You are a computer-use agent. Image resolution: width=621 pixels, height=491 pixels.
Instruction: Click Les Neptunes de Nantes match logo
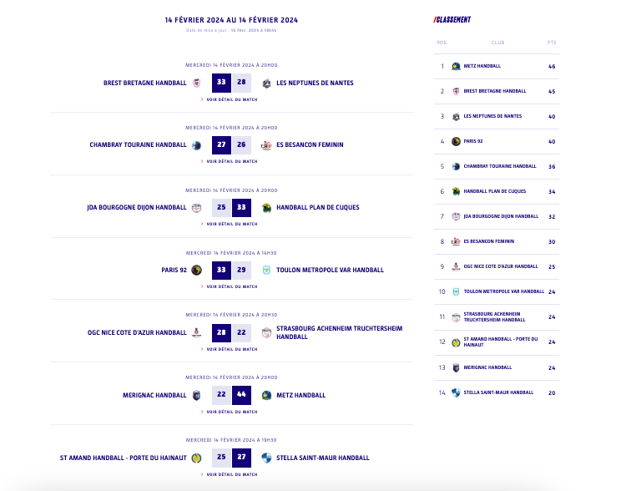click(x=267, y=83)
